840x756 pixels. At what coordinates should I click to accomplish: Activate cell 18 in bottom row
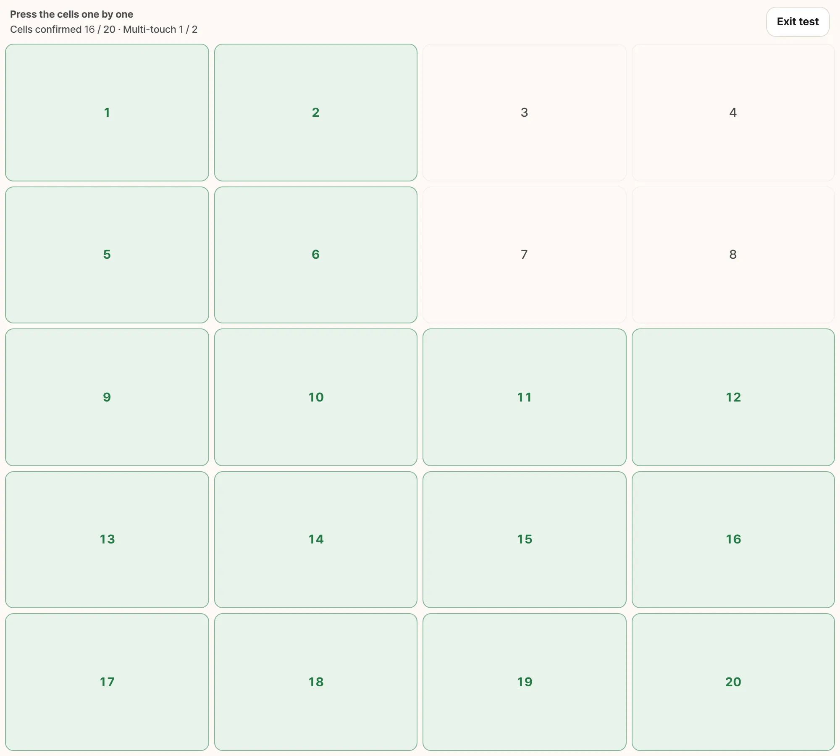316,682
